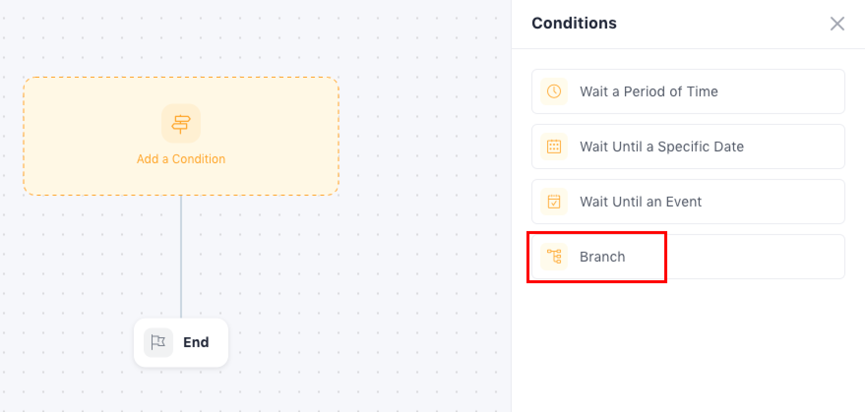Click the "Add a Condition" orange text
Image resolution: width=865 pixels, height=412 pixels.
(x=181, y=159)
